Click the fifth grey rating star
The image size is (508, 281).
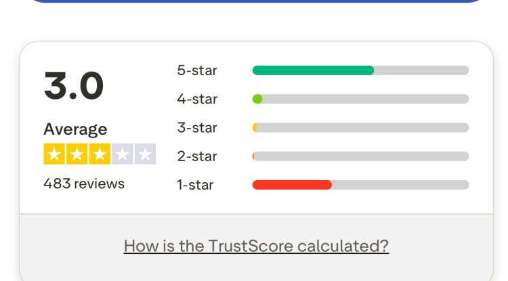(x=144, y=154)
